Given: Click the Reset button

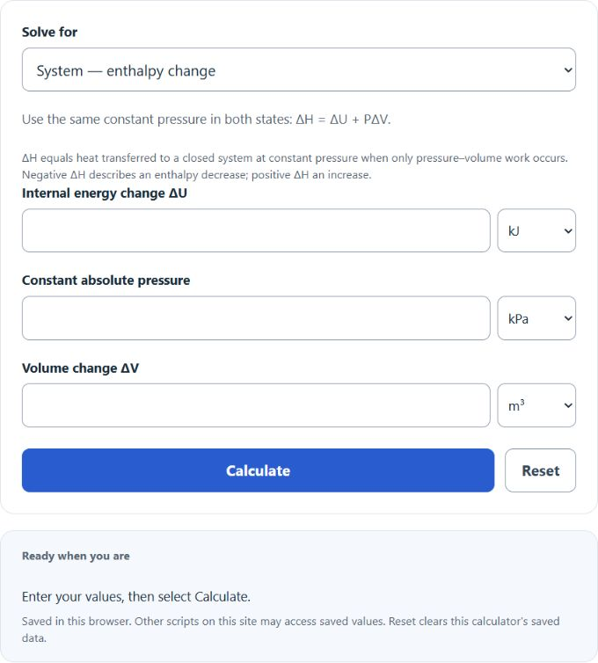Looking at the screenshot, I should [540, 470].
